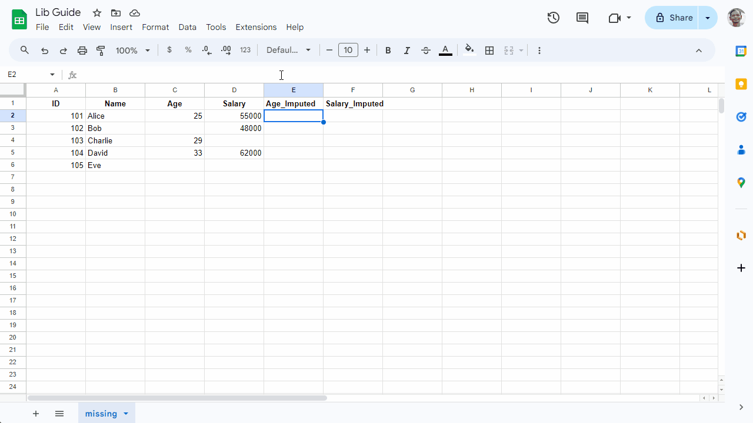This screenshot has width=753, height=423.
Task: Open the zoom level dropdown
Action: tap(133, 51)
